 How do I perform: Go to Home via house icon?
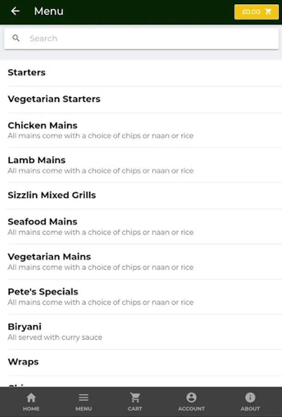31,401
